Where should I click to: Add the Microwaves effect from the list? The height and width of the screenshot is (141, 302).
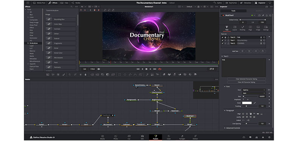click(x=61, y=58)
